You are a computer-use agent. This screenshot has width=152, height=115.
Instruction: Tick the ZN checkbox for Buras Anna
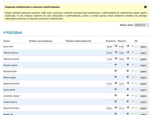(x=136, y=47)
